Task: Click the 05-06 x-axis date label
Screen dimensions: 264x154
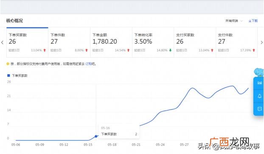Action: pos(16,145)
